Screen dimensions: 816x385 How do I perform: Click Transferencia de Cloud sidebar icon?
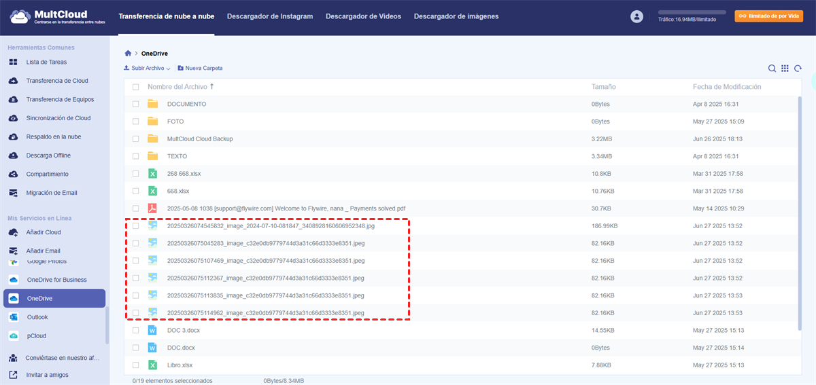point(13,81)
